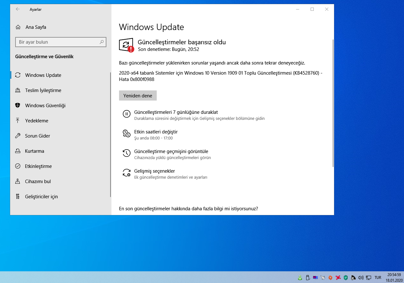
Task: Click the green shield antivirus tray icon
Action: tap(346, 278)
